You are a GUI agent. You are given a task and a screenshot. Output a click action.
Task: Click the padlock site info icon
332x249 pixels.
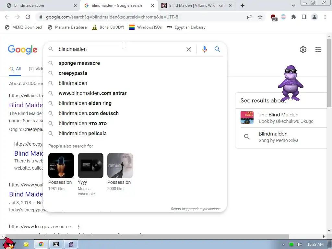coord(41,17)
